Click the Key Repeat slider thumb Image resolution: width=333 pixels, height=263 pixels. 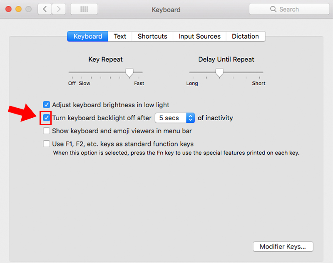tap(129, 73)
